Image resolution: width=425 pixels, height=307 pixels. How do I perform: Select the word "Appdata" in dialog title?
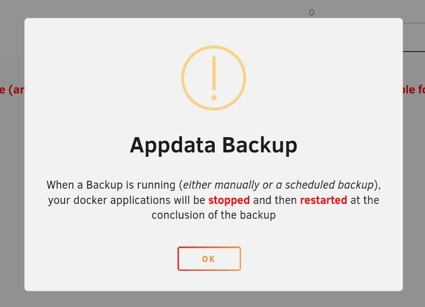173,145
